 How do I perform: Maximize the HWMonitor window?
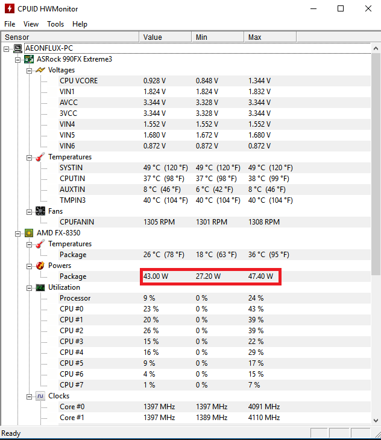341,8
